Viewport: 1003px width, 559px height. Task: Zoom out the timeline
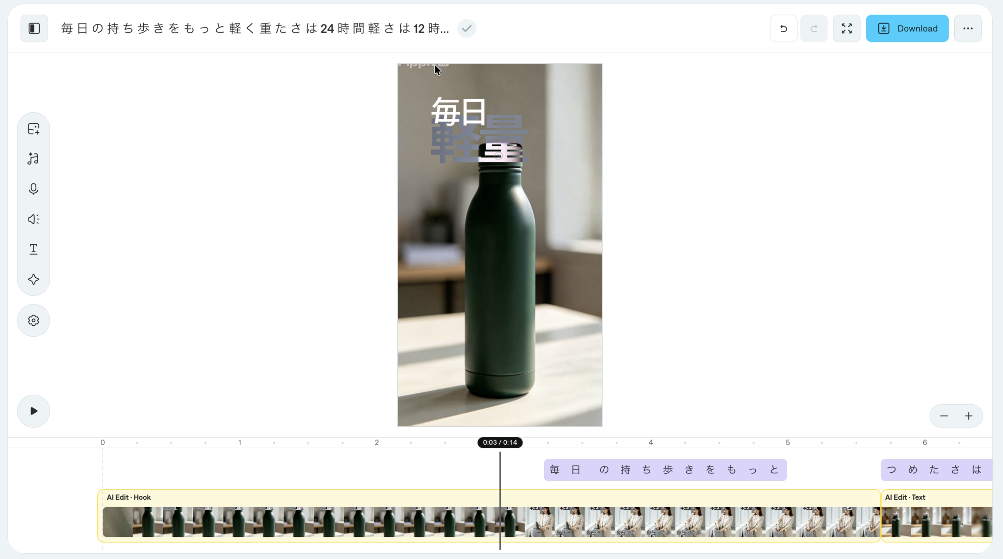(x=944, y=416)
